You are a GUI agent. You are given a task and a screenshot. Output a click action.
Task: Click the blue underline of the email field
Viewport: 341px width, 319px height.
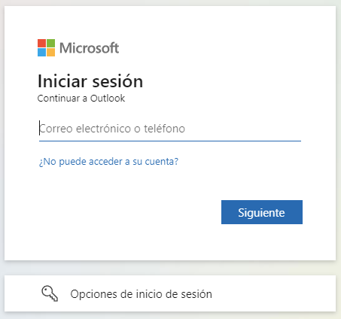[170, 141]
